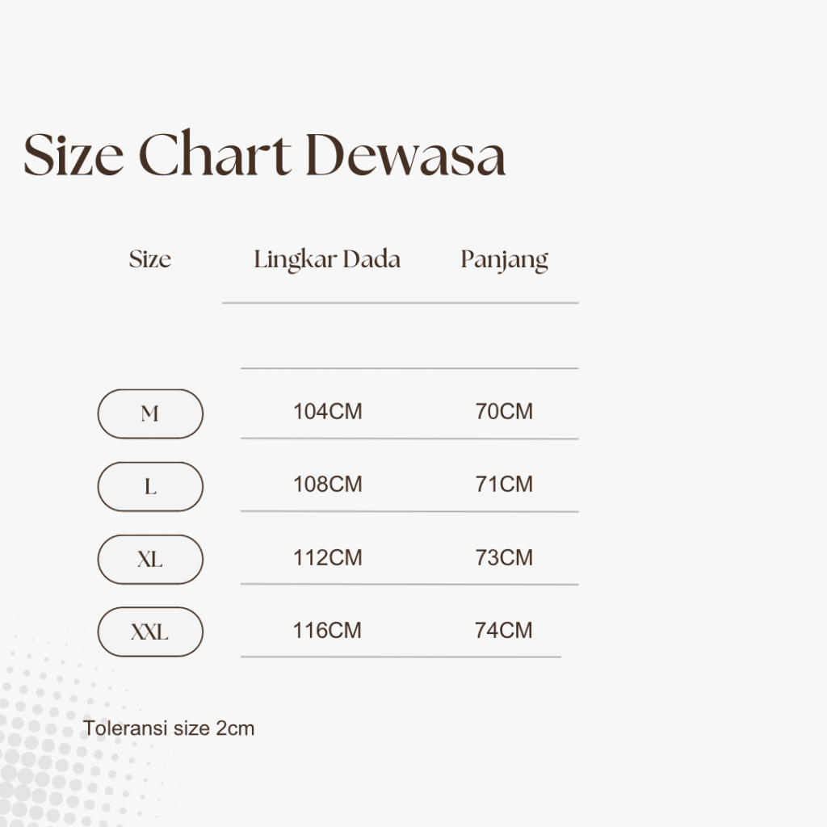Click the Lingkar Dada column header
Viewport: 827px width, 827px height.
point(327,259)
